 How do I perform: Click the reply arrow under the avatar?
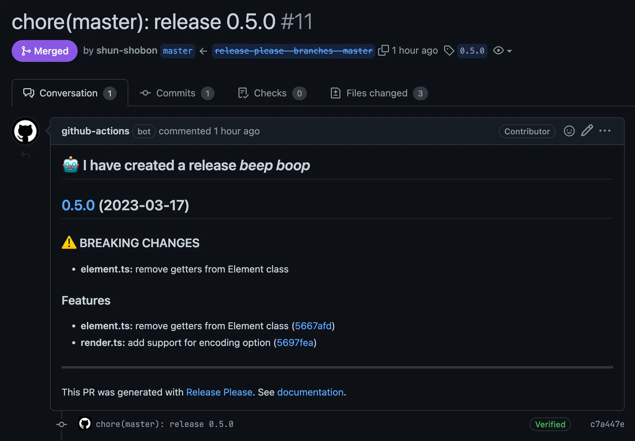[x=25, y=155]
